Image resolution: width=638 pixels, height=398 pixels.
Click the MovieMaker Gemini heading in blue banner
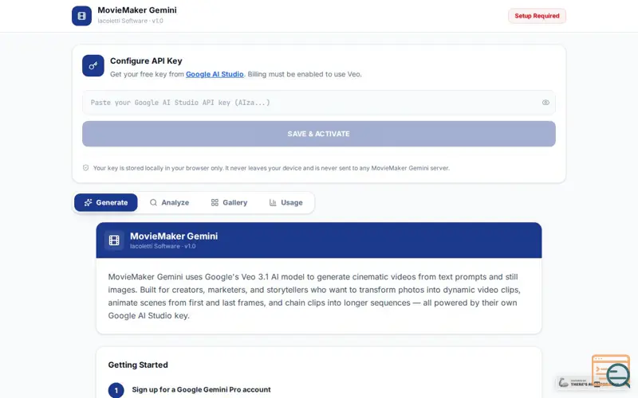click(x=174, y=236)
